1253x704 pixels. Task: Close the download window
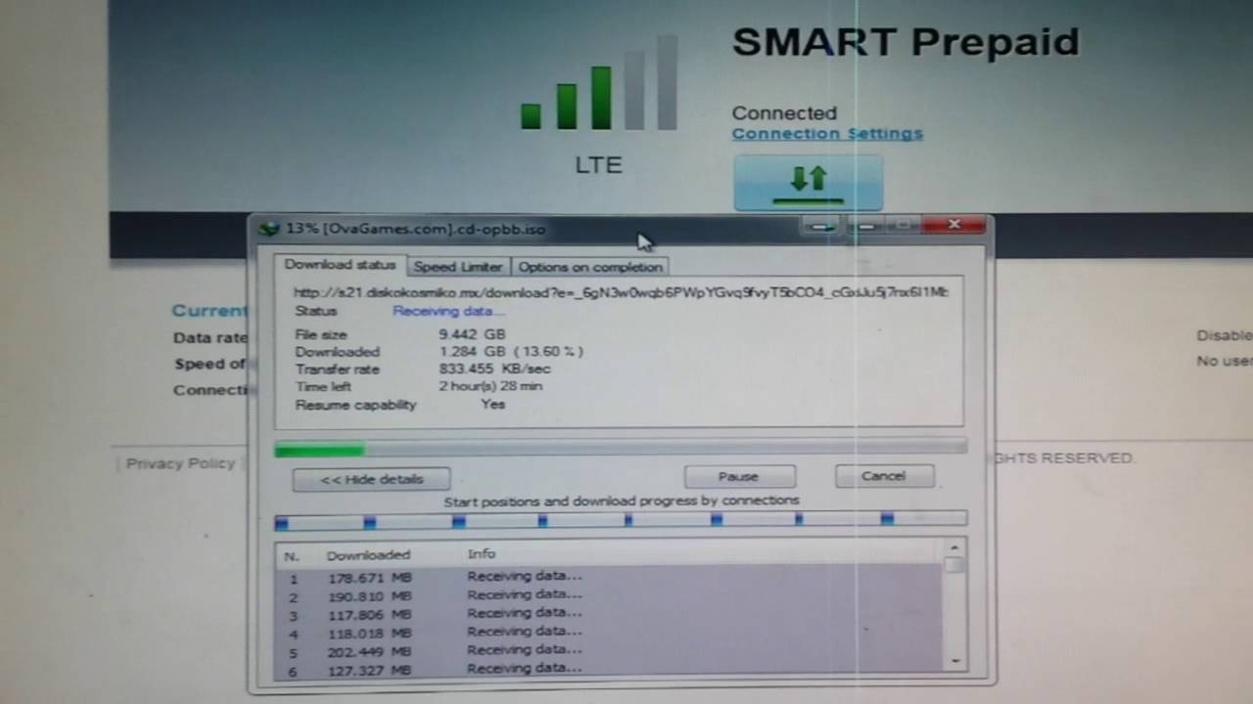[x=954, y=226]
